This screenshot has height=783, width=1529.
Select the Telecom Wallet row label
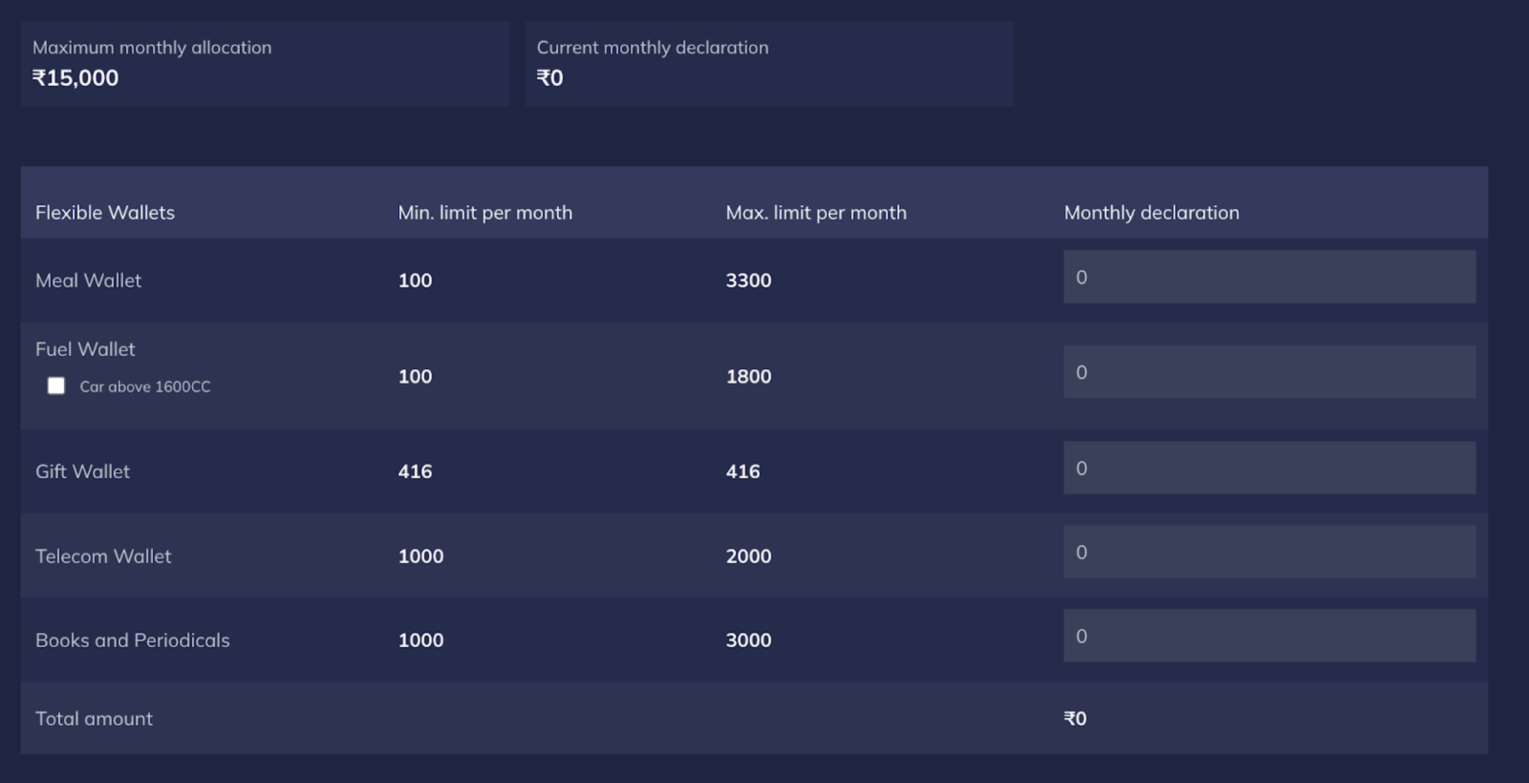click(103, 556)
